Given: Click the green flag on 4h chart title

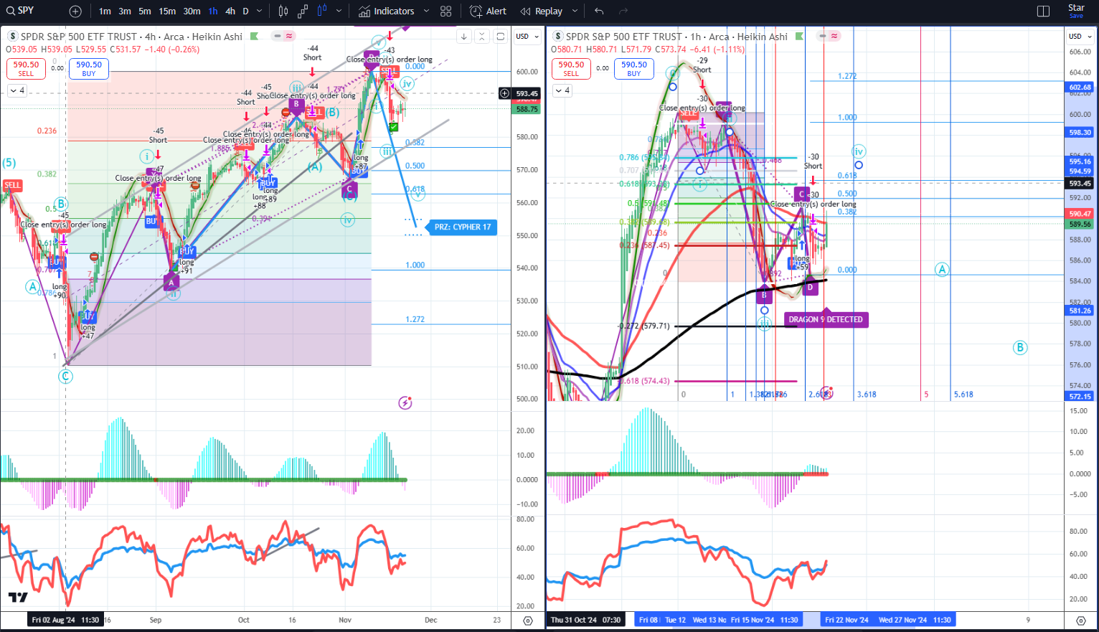Looking at the screenshot, I should point(254,37).
